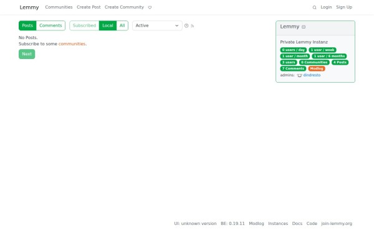Click the Login link
This screenshot has height=233, width=374.
326,7
